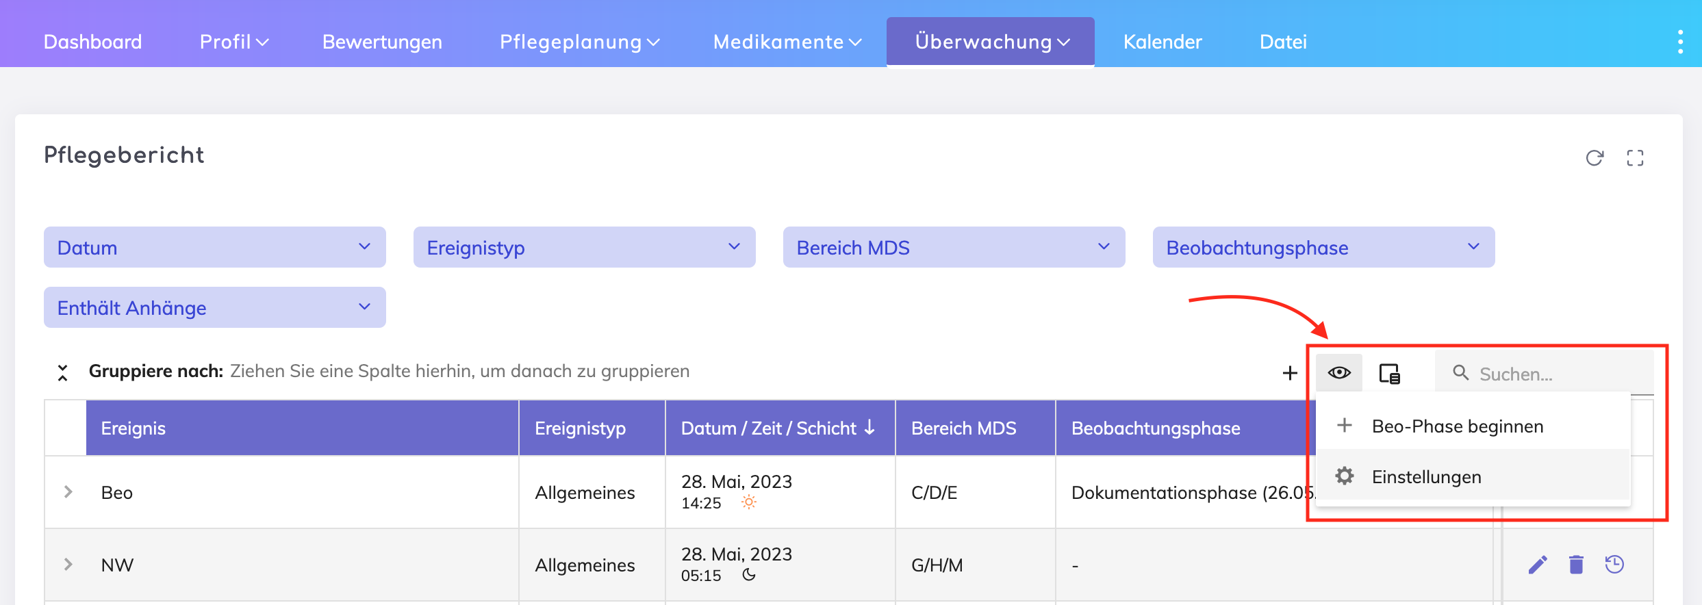Open the Datum filter dropdown
The image size is (1702, 605).
(214, 247)
